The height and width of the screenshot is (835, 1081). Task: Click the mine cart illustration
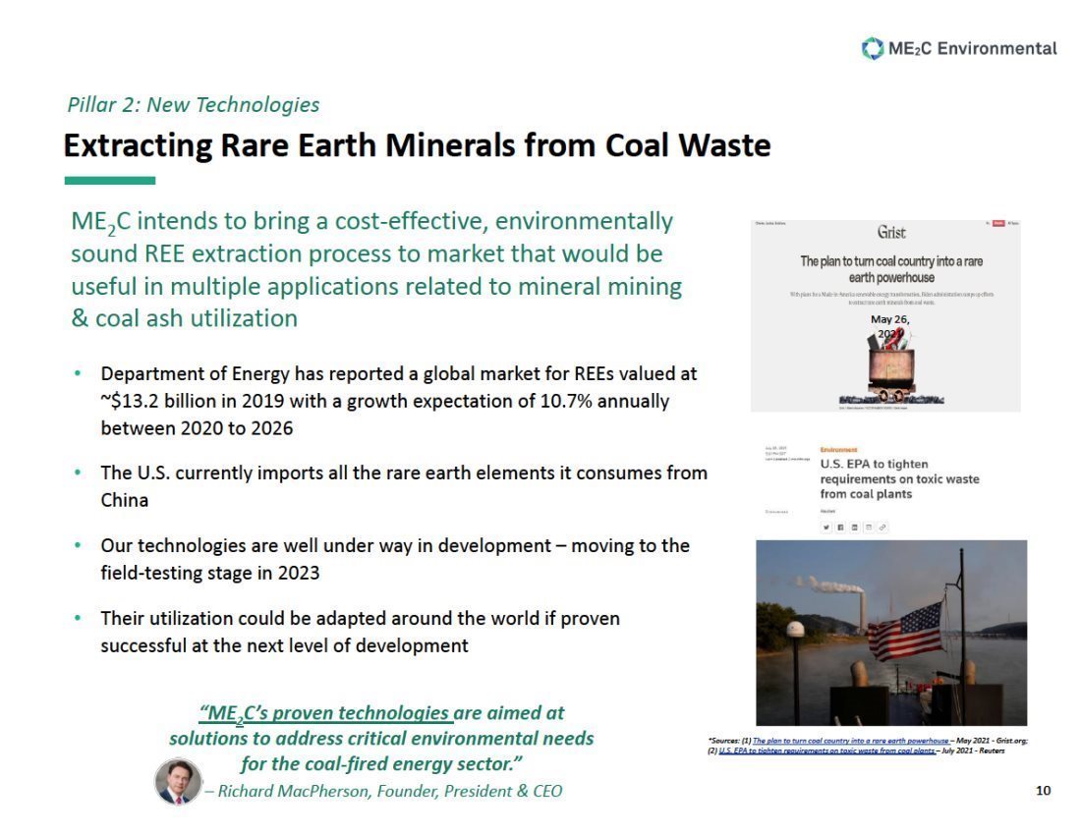889,368
